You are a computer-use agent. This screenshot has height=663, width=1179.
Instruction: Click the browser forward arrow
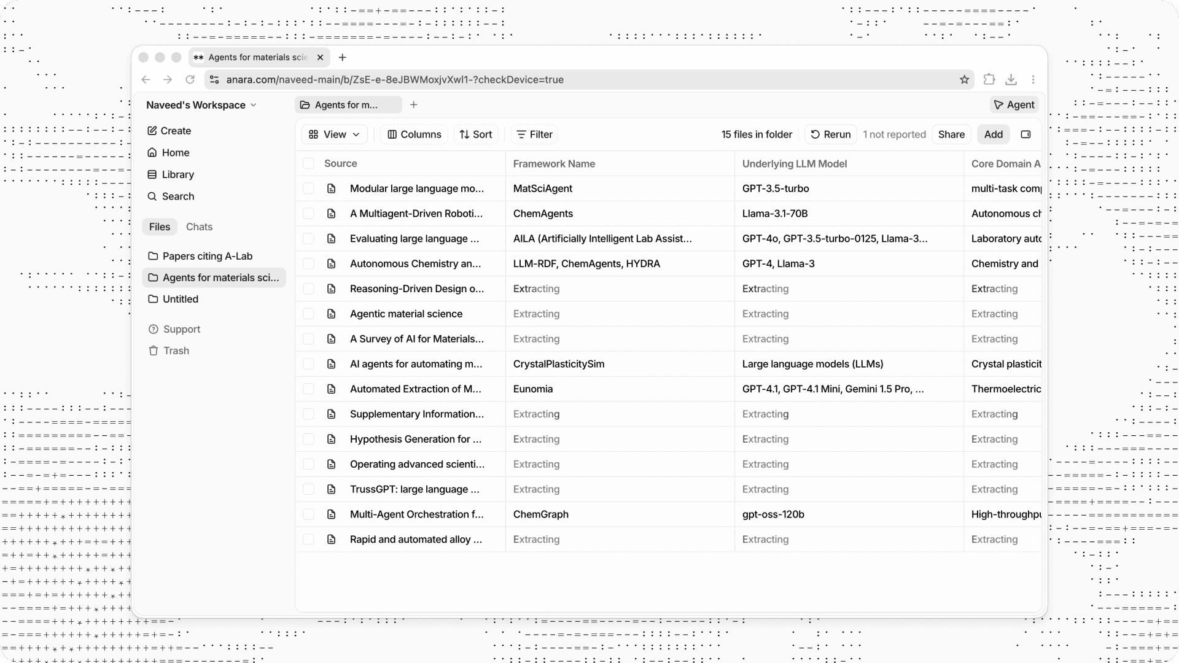[x=168, y=80]
